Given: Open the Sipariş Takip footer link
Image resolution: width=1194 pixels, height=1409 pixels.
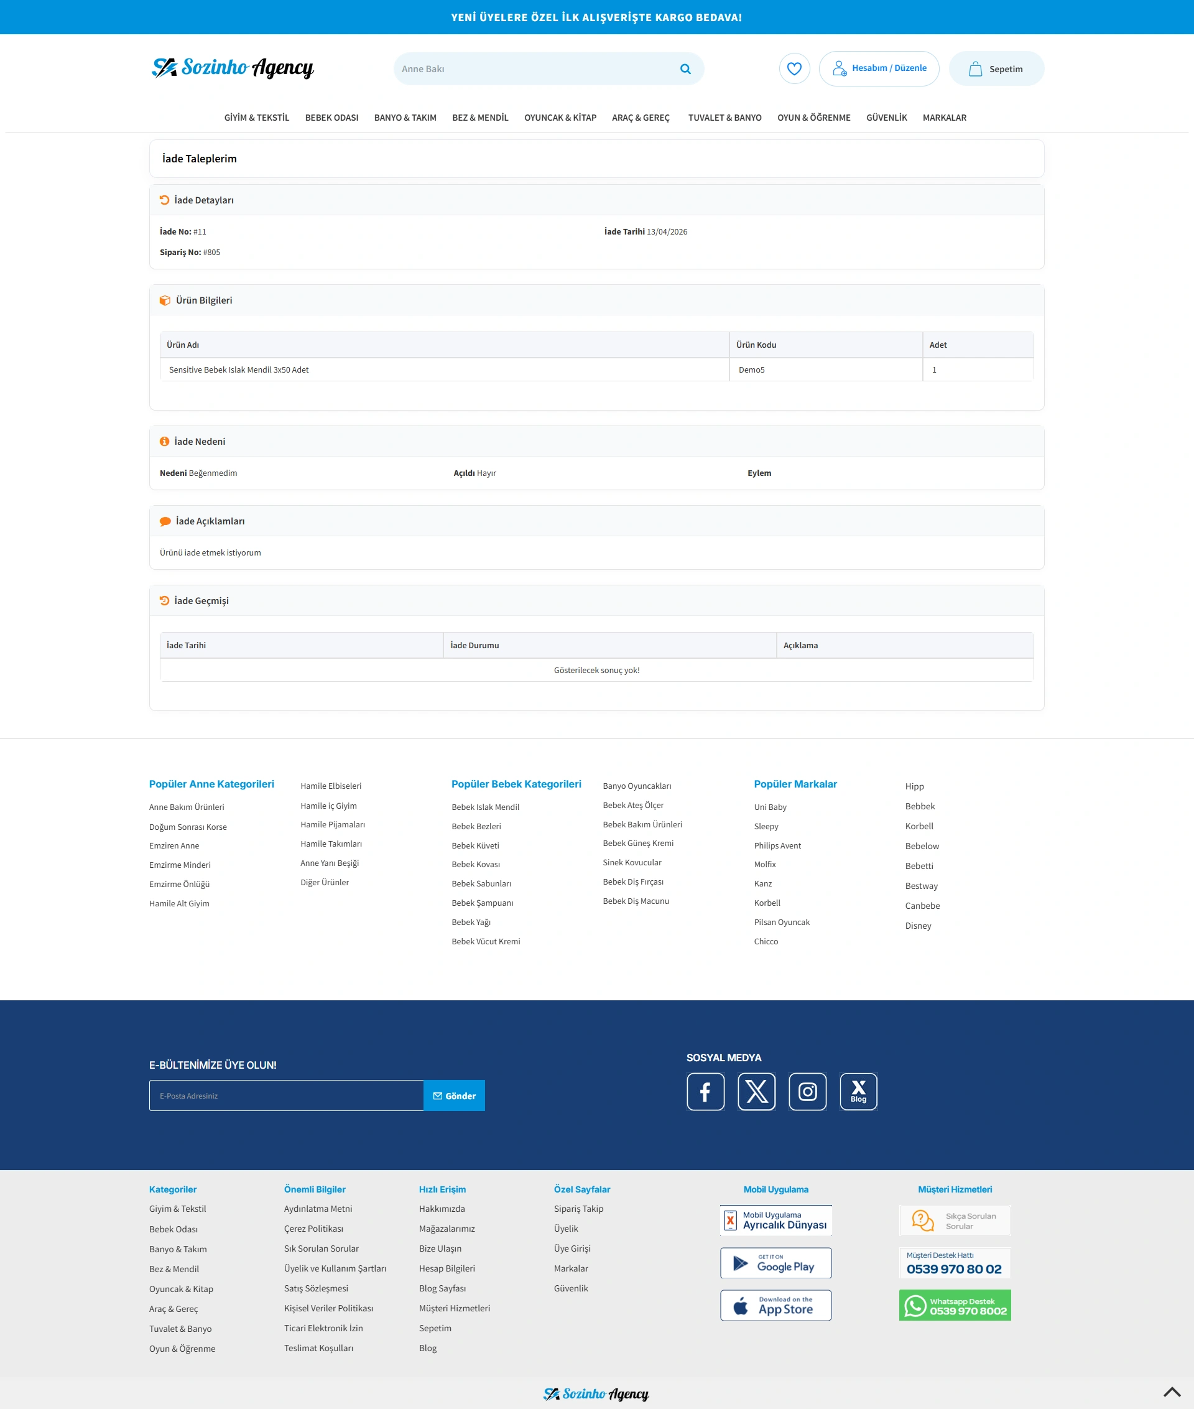Looking at the screenshot, I should pos(578,1209).
